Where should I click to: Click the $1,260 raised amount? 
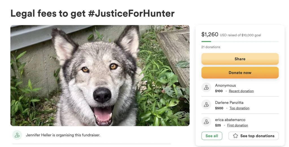(x=210, y=34)
